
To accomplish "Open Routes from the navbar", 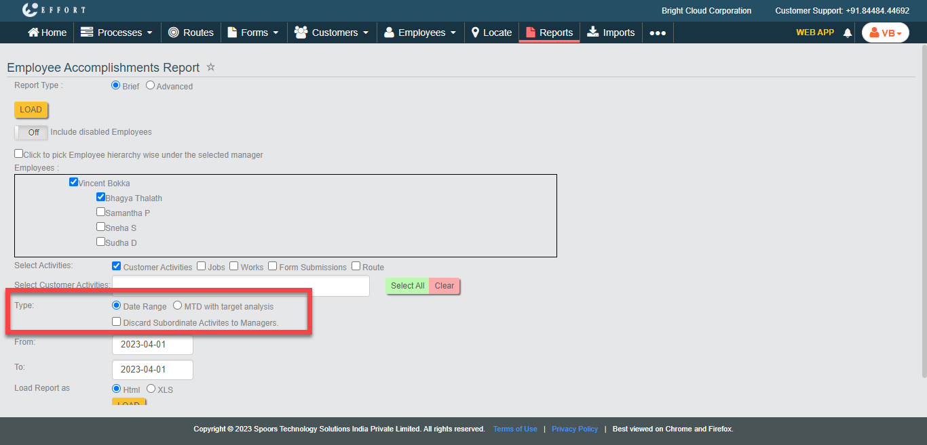I will pos(191,33).
